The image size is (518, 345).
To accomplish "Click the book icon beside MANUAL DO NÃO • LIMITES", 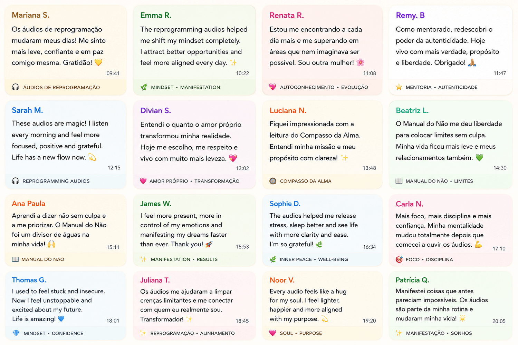I will pyautogui.click(x=399, y=181).
